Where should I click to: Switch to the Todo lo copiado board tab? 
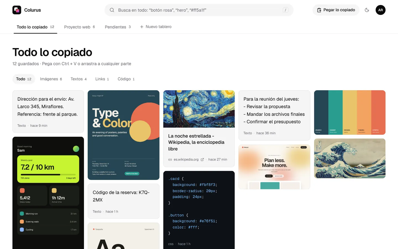[x=35, y=27]
